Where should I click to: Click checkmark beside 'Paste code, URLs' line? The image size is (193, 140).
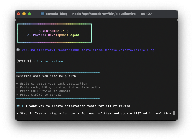[17, 87]
